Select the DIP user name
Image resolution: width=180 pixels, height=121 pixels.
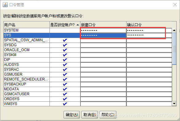click(7, 60)
